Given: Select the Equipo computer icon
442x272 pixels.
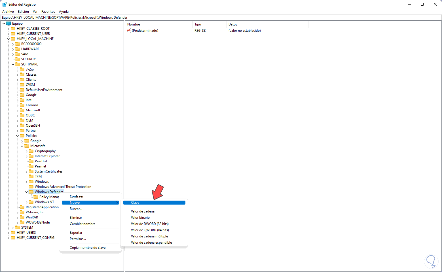Looking at the screenshot, I should point(9,24).
